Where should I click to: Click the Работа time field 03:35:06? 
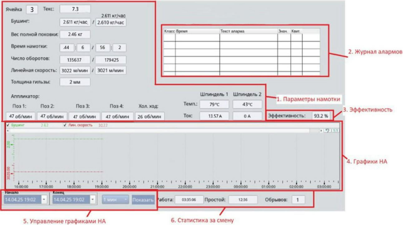click(x=189, y=200)
